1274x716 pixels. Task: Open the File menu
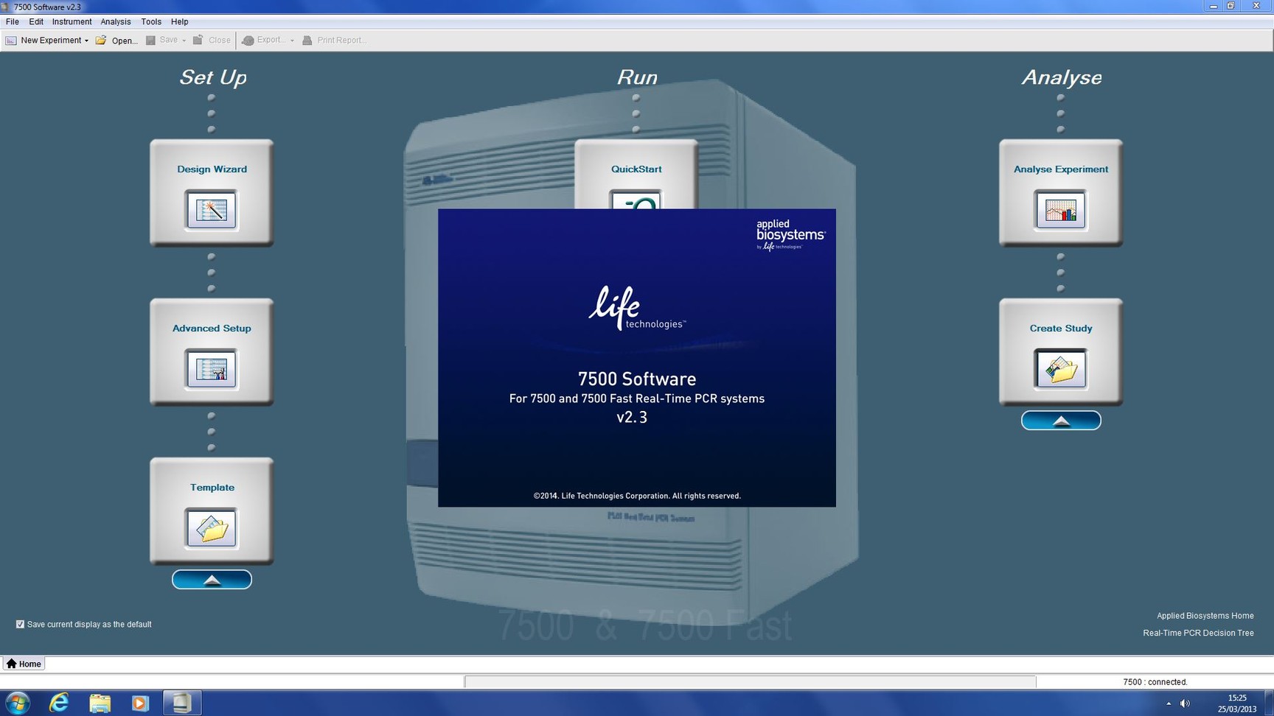click(13, 21)
